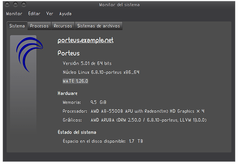Screen dimensions: 238x167
Task: Click the Monitor del sistema title bar
Action: (x=119, y=5)
